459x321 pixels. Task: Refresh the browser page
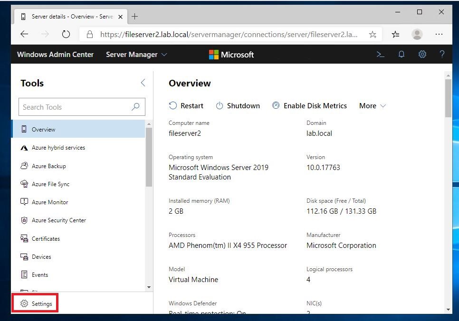(66, 34)
